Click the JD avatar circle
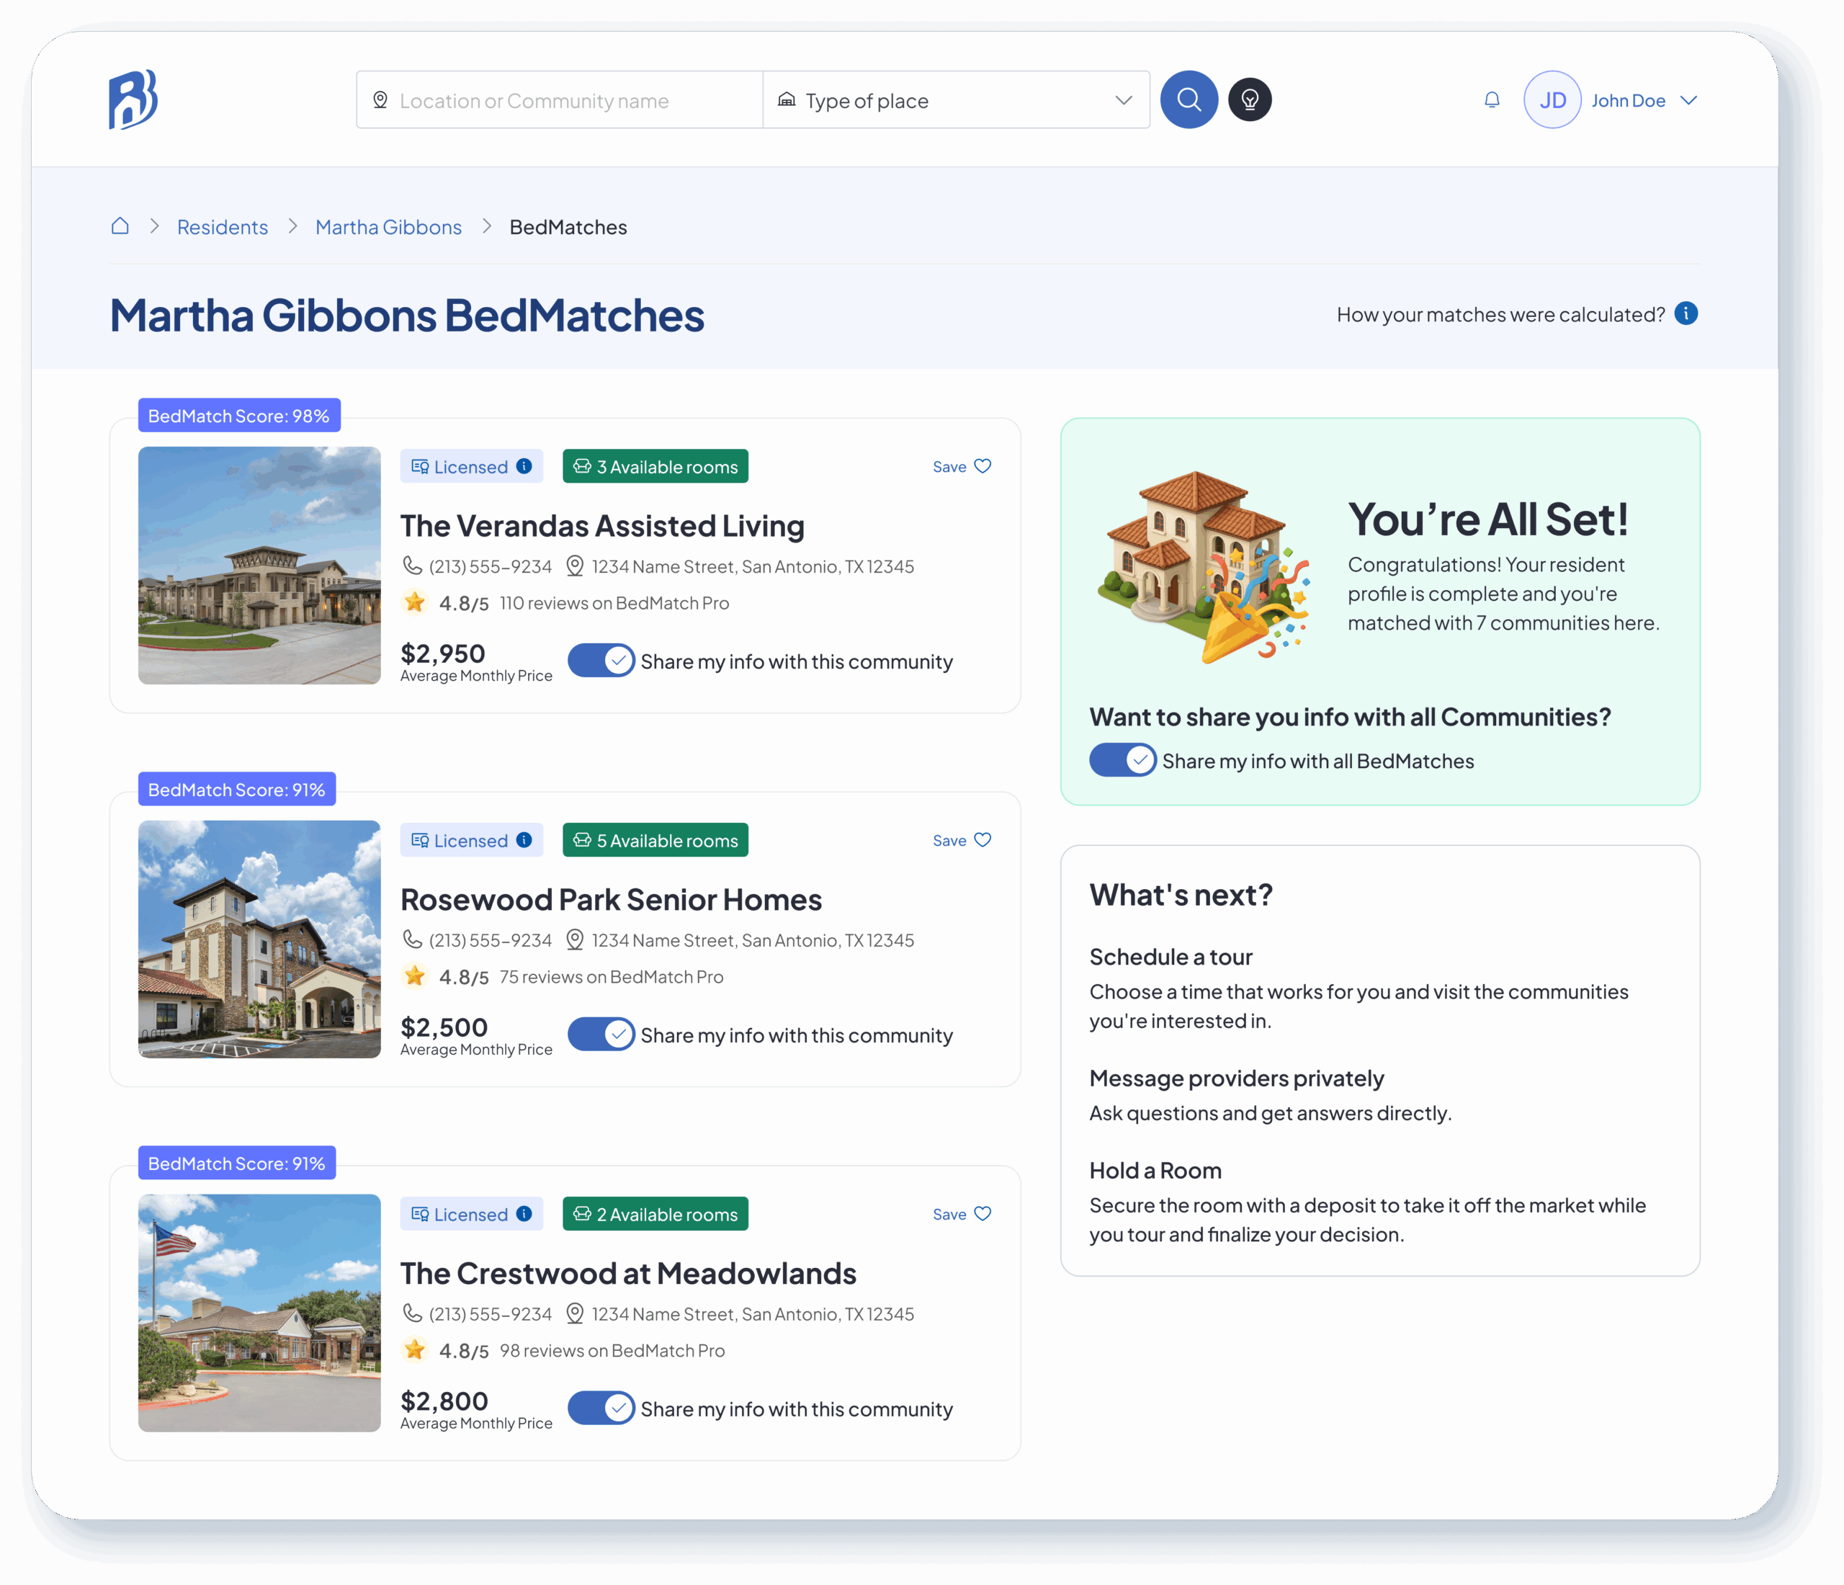Image resolution: width=1844 pixels, height=1585 pixels. [x=1552, y=99]
